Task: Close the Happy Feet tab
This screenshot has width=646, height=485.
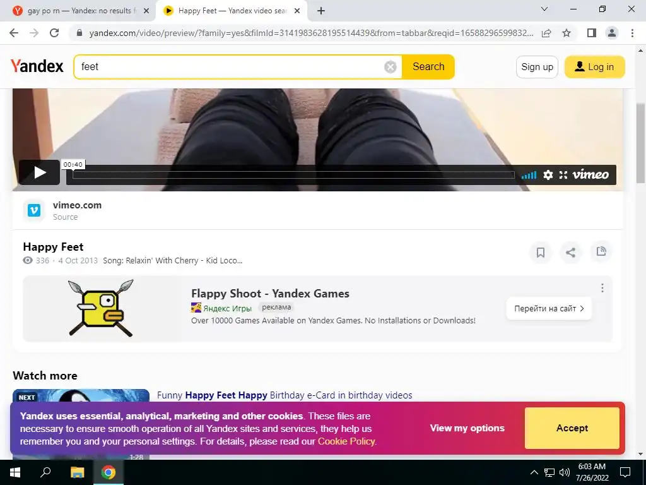Action: click(x=297, y=11)
